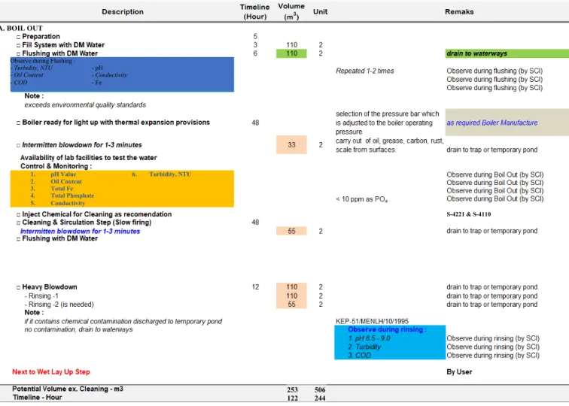The image size is (569, 406).
Task: Click the timeline value 5 for Preparation
Action: (255, 37)
